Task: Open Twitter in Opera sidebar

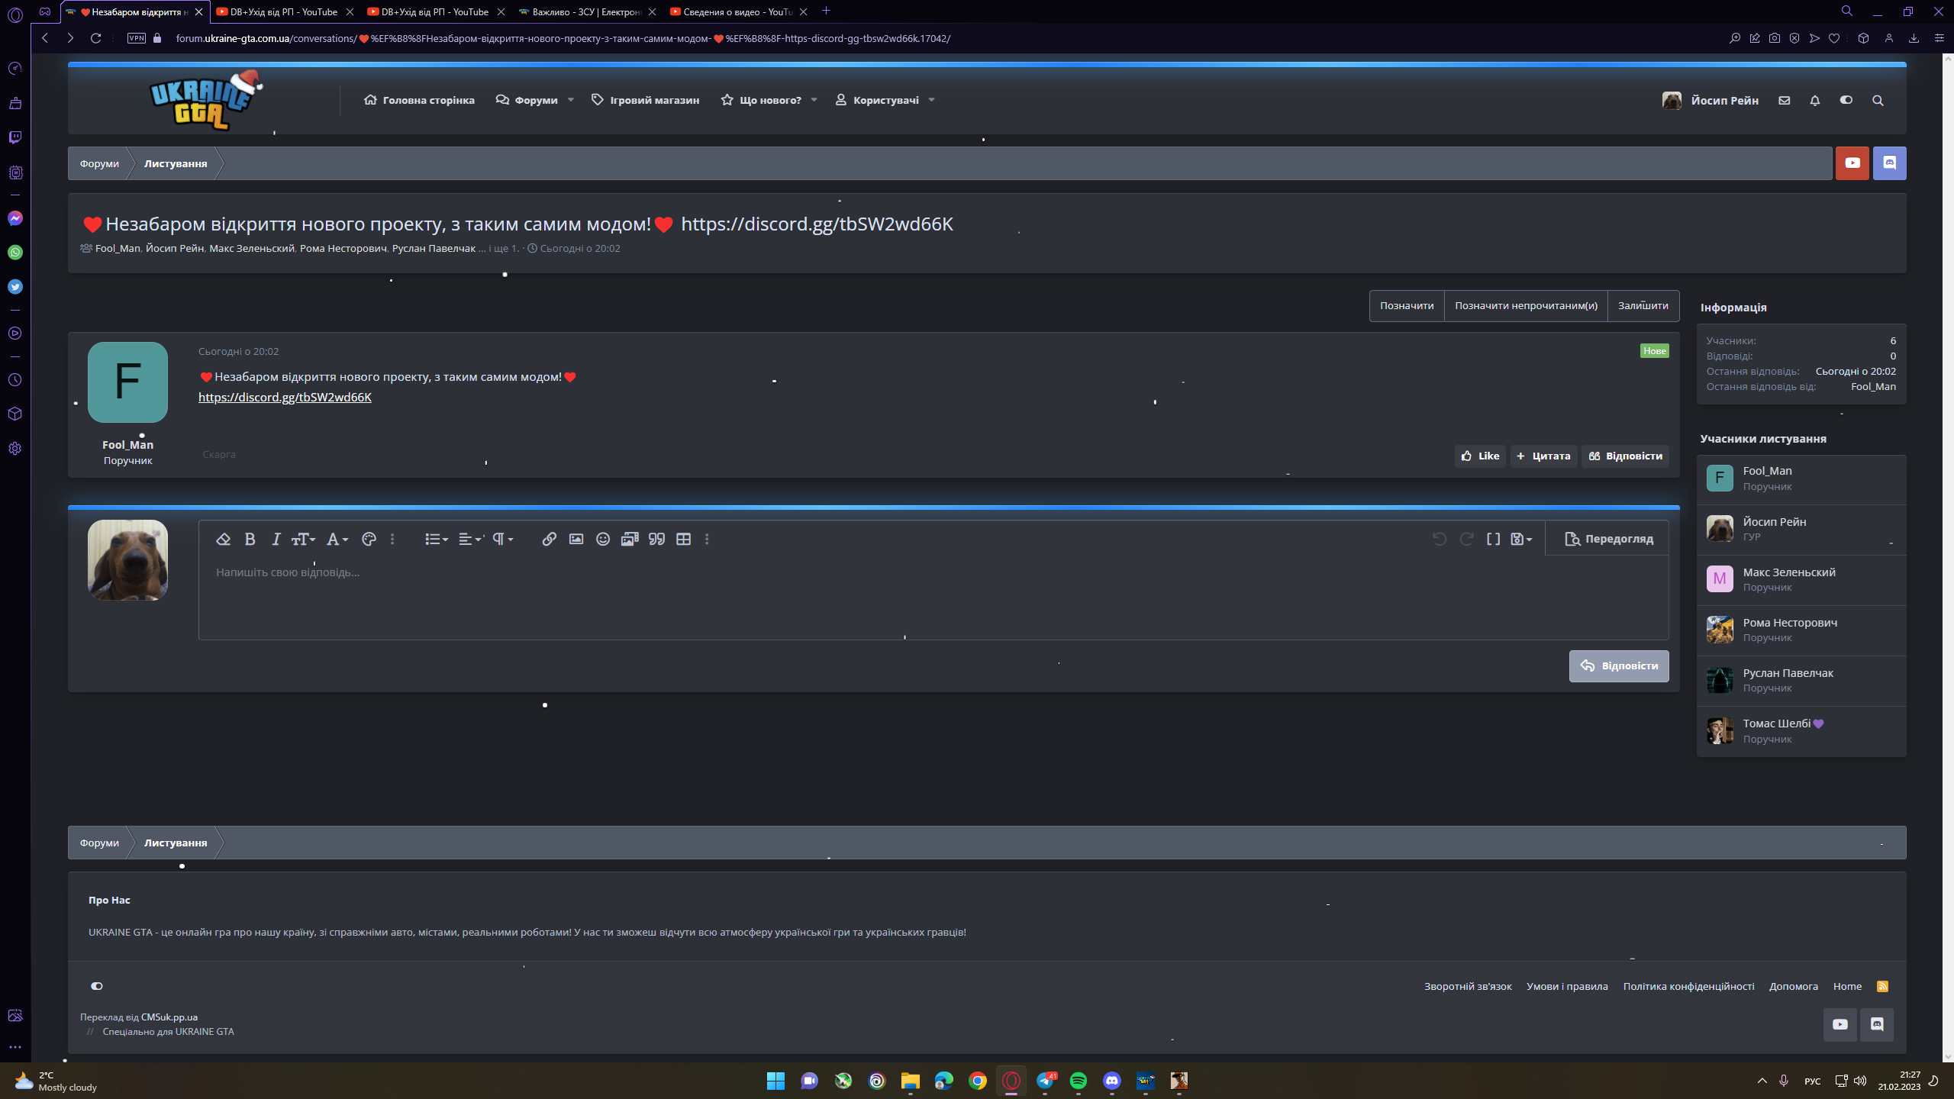Action: 15,287
